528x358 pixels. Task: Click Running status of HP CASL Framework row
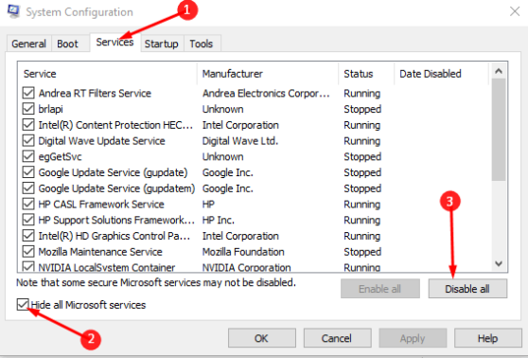pyautogui.click(x=362, y=204)
